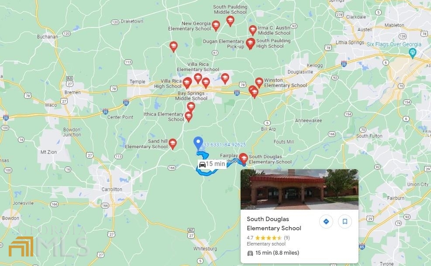
Task: Select the Ithica Elementary School marker
Action: [x=189, y=116]
